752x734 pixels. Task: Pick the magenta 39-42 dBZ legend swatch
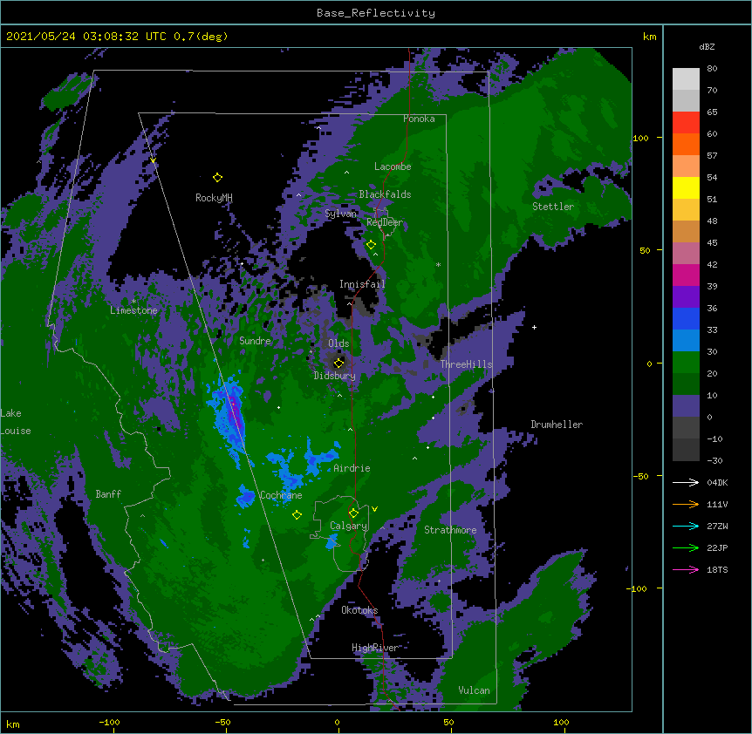click(x=686, y=275)
